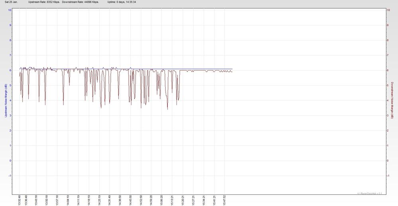Select time label 13:36:48

pyautogui.click(x=26, y=200)
